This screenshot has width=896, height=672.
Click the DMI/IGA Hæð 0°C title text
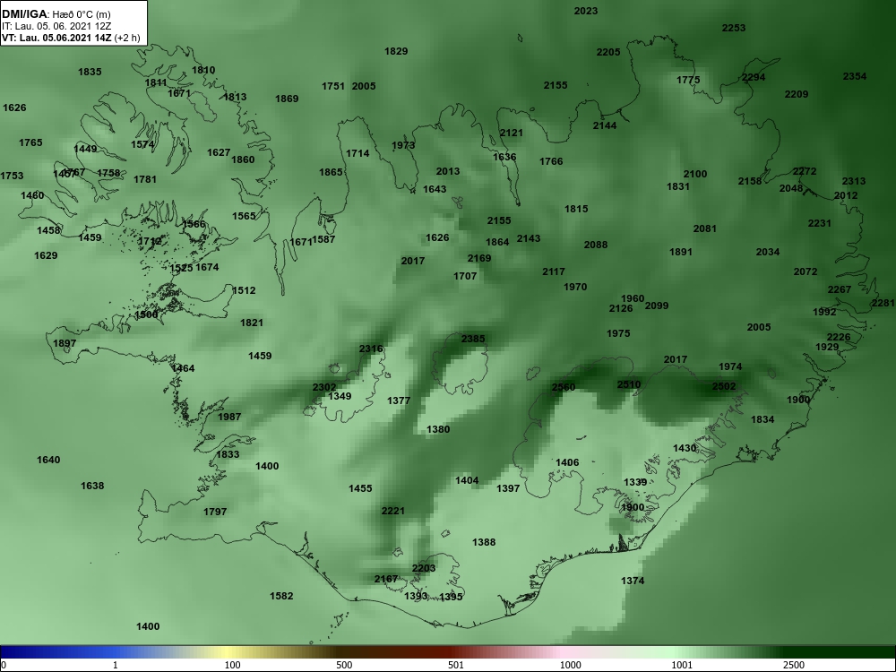[x=56, y=14]
